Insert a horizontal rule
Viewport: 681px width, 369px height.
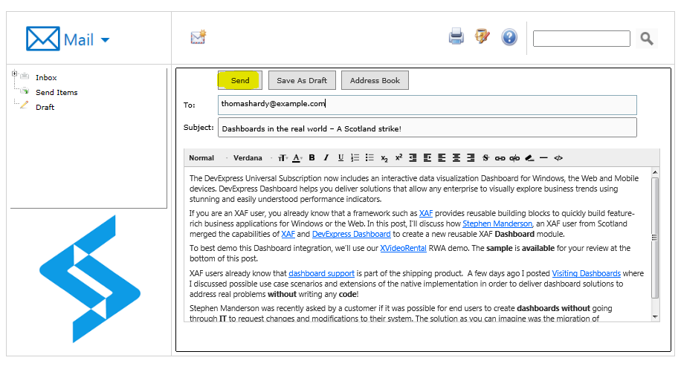tap(543, 158)
